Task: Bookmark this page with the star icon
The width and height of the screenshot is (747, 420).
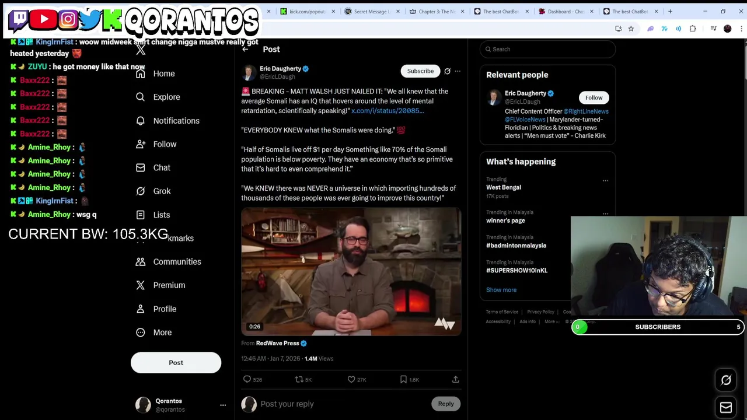Action: pos(631,29)
